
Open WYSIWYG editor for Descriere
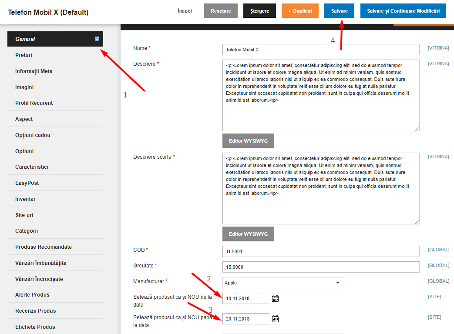(x=248, y=141)
